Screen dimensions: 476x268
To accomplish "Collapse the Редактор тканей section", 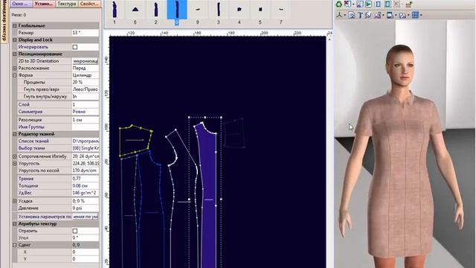I will point(15,134).
